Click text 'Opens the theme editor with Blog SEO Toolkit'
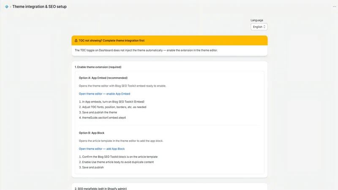The width and height of the screenshot is (338, 190). click(123, 86)
